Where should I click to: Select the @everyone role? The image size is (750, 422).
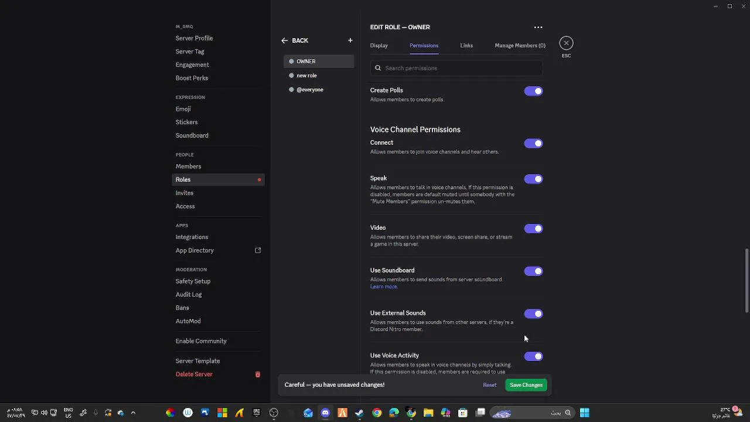tap(319, 89)
